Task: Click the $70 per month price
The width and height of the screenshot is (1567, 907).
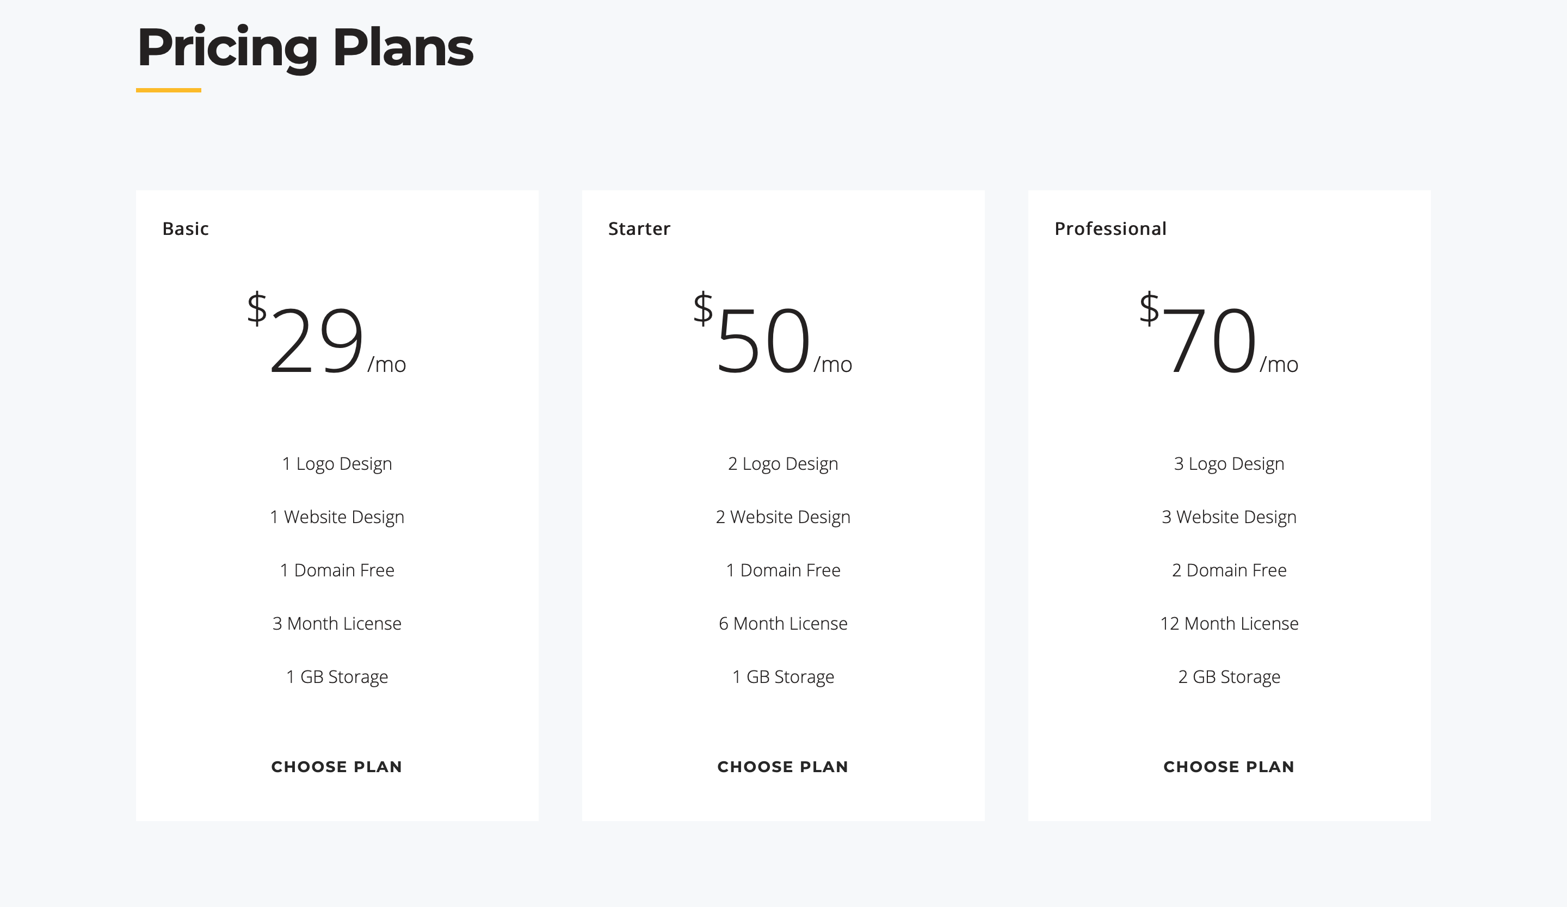Action: point(1219,334)
